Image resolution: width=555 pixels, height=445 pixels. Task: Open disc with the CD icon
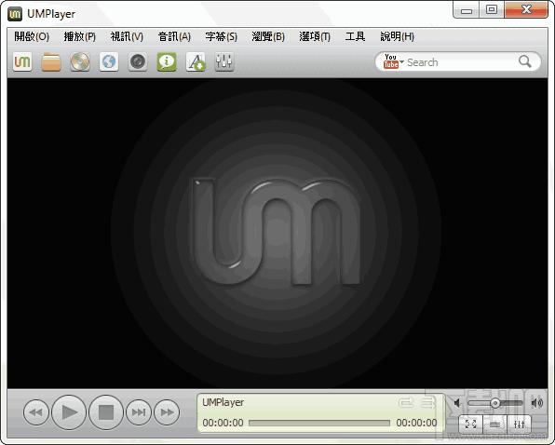point(80,61)
